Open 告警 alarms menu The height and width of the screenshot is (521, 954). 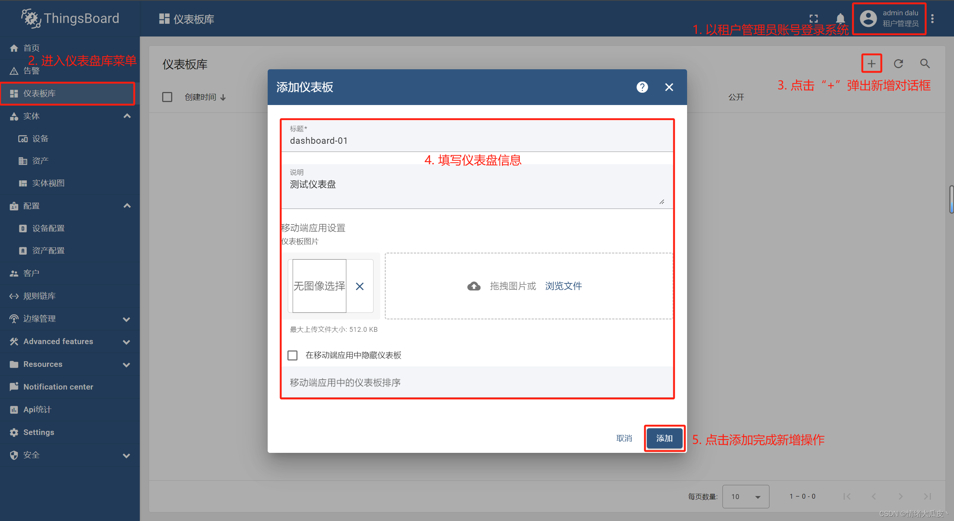pos(70,71)
